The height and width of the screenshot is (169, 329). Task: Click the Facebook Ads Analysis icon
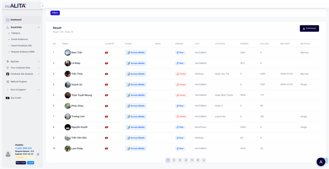pyautogui.click(x=8, y=74)
